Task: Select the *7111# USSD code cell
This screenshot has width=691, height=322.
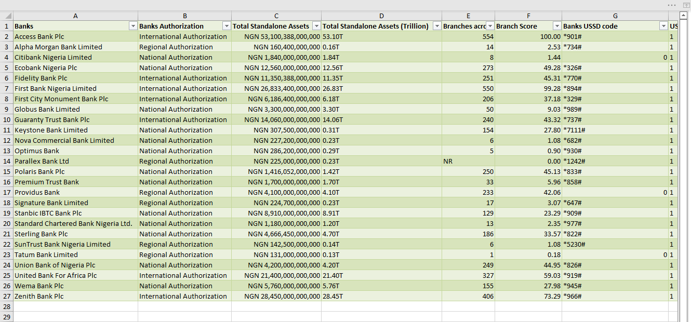Action: pyautogui.click(x=615, y=130)
